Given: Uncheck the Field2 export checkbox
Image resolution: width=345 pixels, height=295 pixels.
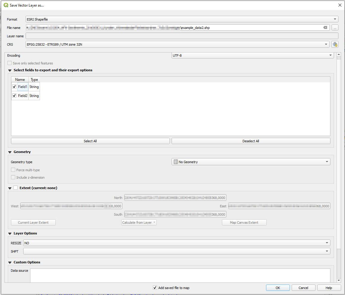Looking at the screenshot, I should pos(14,95).
